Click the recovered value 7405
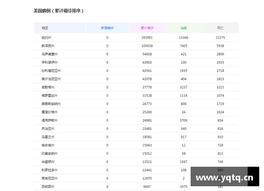The width and height of the screenshot is (264, 191). point(184,46)
